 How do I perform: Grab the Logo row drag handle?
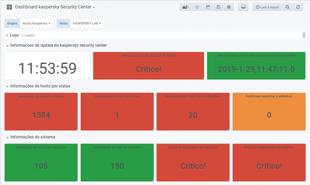pos(304,35)
